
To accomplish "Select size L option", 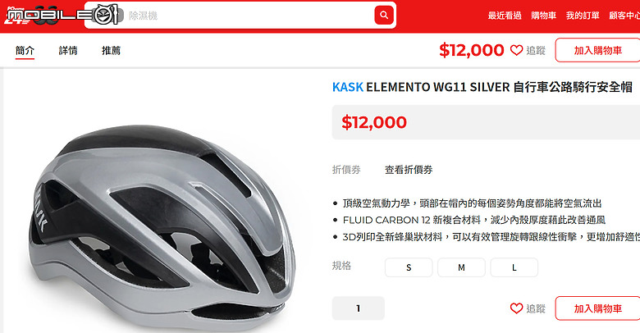I will [x=514, y=267].
